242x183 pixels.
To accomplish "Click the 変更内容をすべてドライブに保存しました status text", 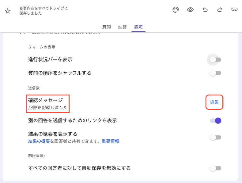I will 43,11.
